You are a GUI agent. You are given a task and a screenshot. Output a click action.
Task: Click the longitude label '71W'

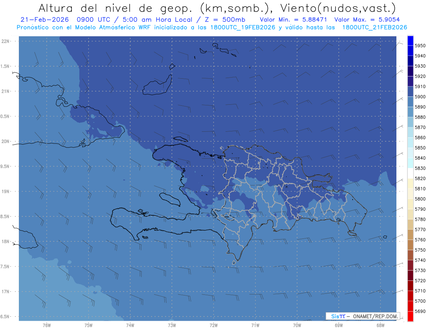point(255,325)
